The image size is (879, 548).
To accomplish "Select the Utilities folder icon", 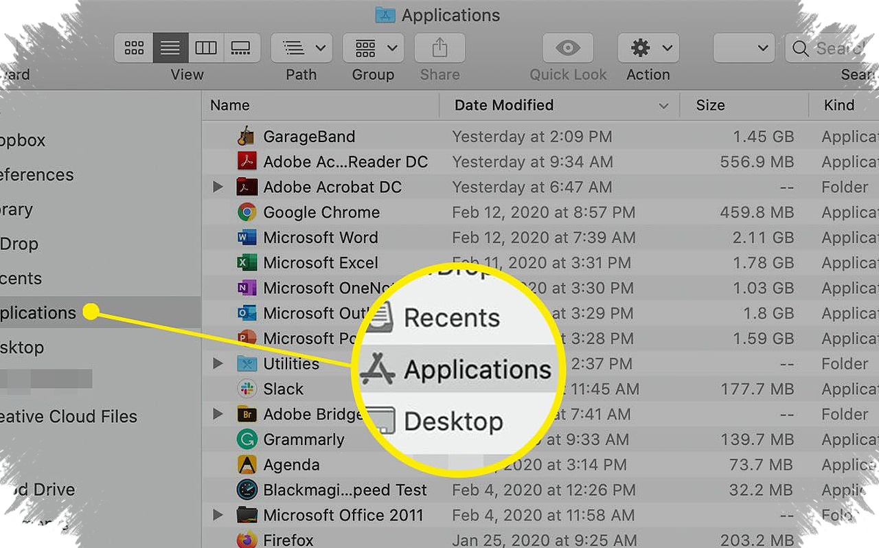I will pyautogui.click(x=247, y=363).
